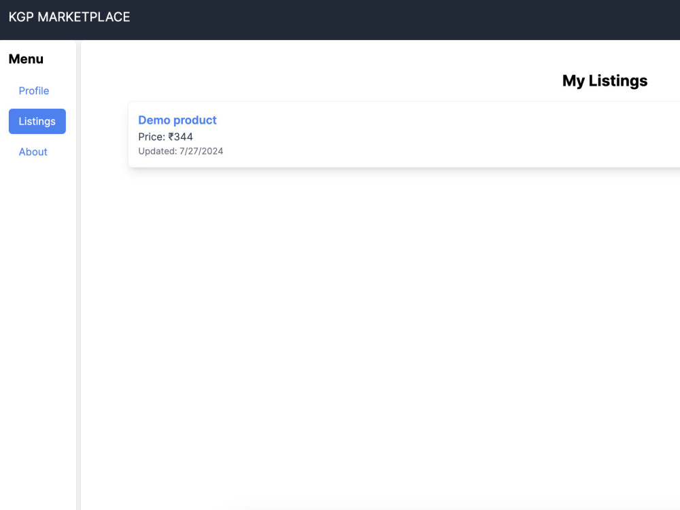Click the Price: ₹344 text
The height and width of the screenshot is (510, 680).
166,137
